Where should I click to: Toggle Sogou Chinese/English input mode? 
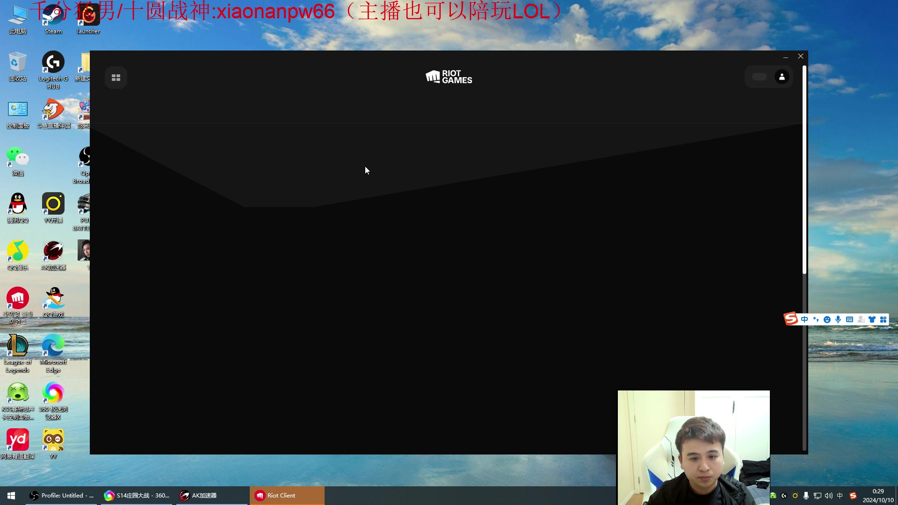[804, 319]
